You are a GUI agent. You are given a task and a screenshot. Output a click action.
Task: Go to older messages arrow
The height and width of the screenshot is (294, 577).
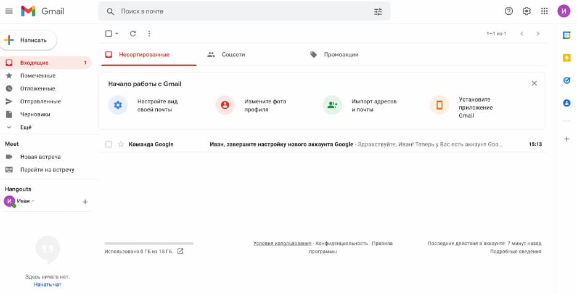(x=538, y=34)
